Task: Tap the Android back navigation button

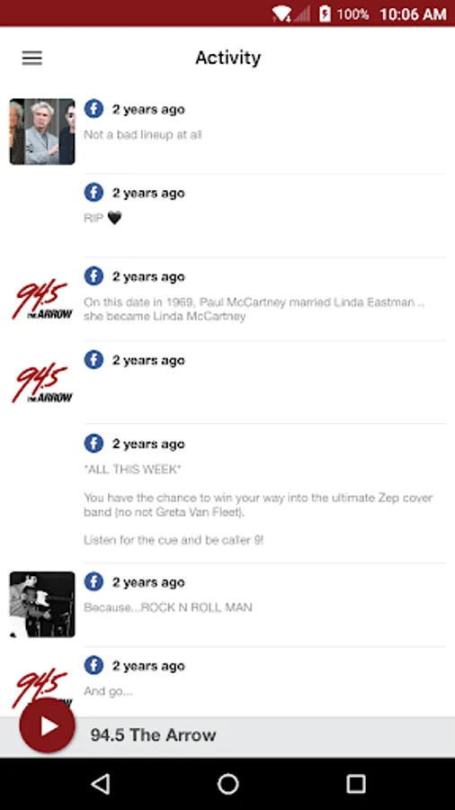Action: [100, 784]
